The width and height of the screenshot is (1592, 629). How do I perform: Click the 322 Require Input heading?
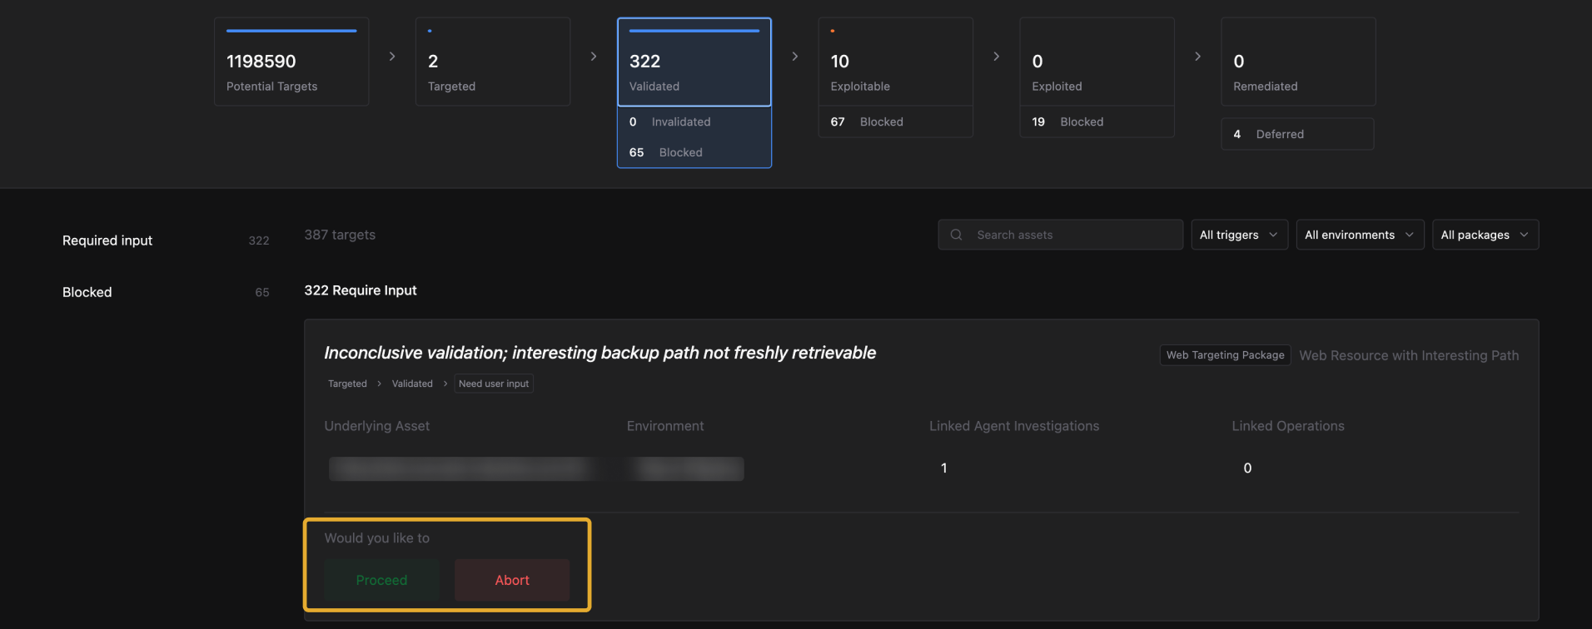[361, 290]
